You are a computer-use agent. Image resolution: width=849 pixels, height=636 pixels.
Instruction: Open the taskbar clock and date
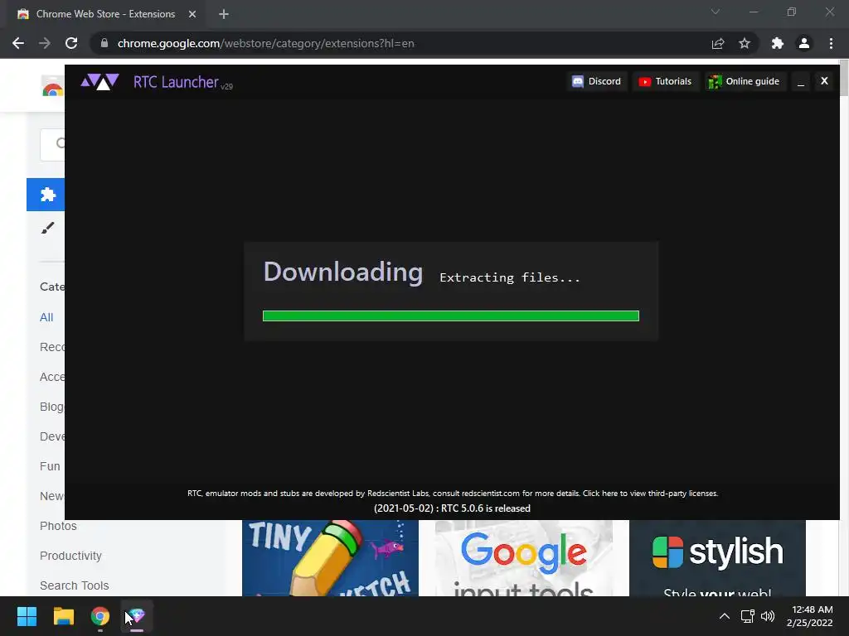(x=809, y=616)
